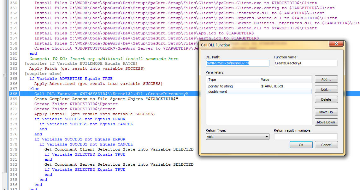Close the Call DLL Function dialog
Viewport: 360px width, 190px height.
336,44
